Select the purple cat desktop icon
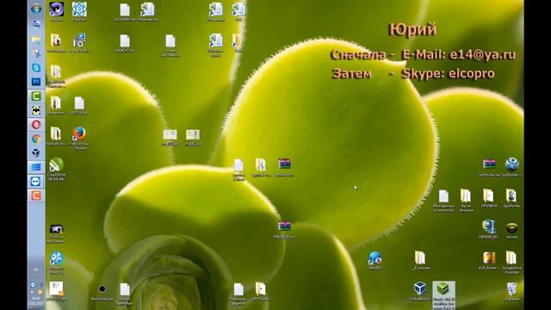This screenshot has width=551, height=310. 56,9
